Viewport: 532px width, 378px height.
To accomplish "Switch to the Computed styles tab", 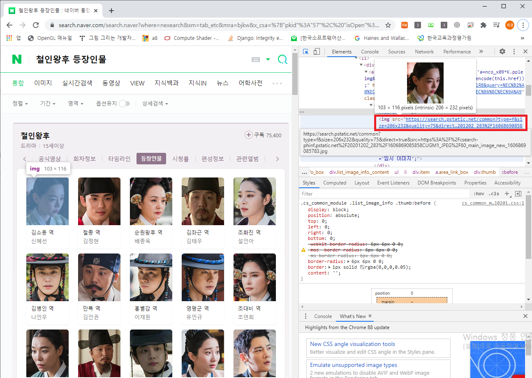I will point(335,183).
